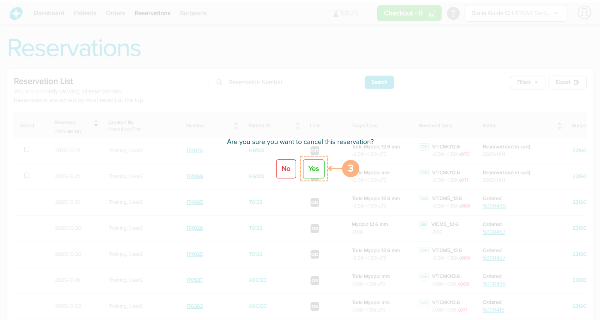Open the Surgeons menu item
This screenshot has width=600, height=320.
(x=193, y=13)
